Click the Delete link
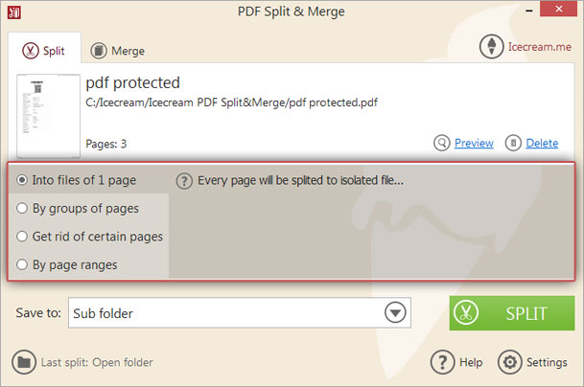The image size is (584, 387). click(542, 143)
